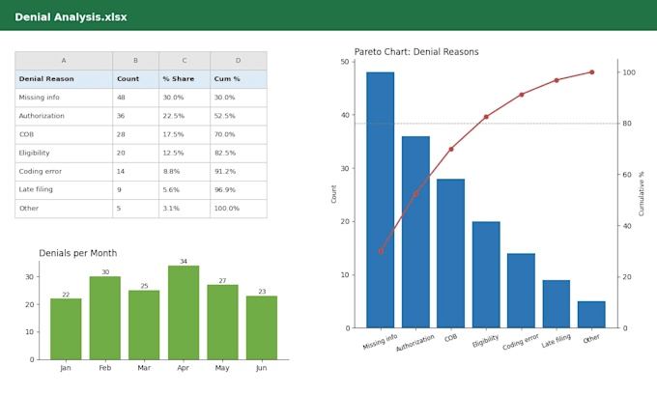Select the Missing info Pareto bar
This screenshot has height=395, width=657.
(381, 200)
